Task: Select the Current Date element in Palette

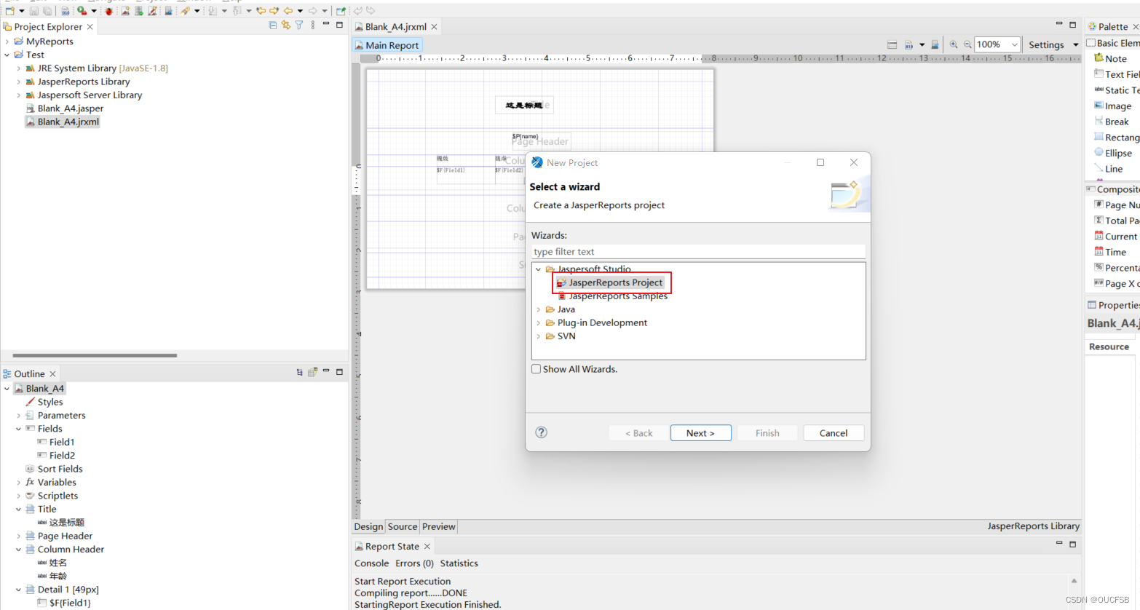Action: (x=1115, y=237)
